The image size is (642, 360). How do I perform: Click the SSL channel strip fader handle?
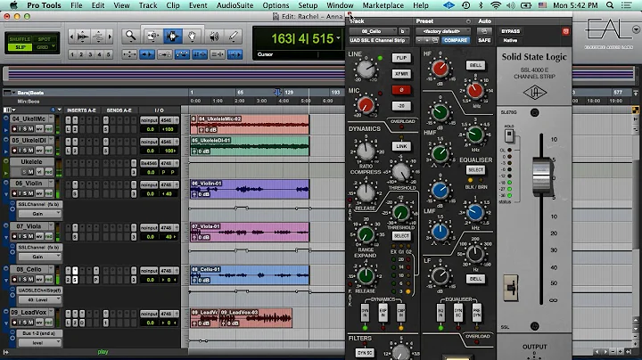[x=541, y=176]
